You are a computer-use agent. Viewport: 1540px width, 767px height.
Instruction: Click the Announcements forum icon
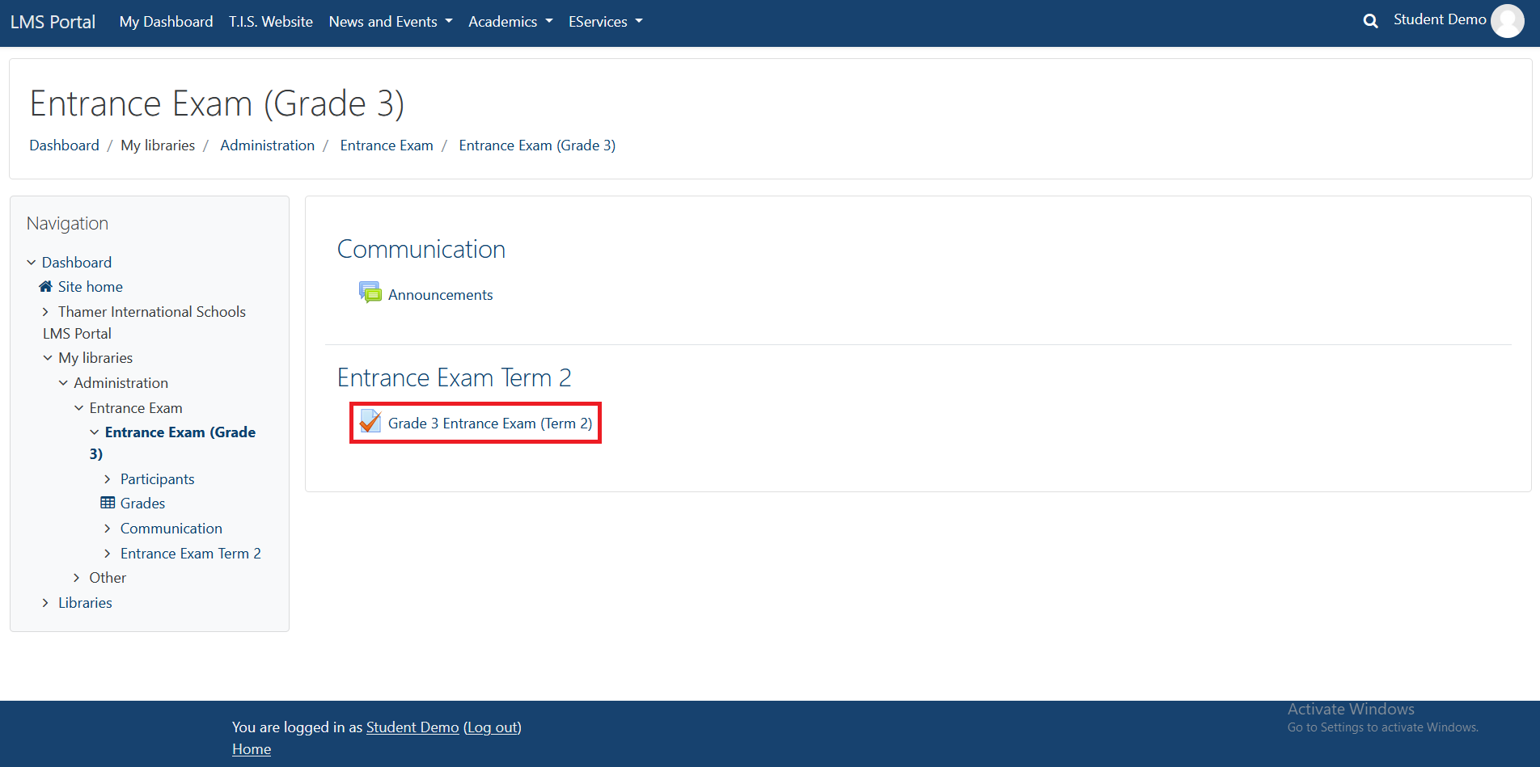370,293
